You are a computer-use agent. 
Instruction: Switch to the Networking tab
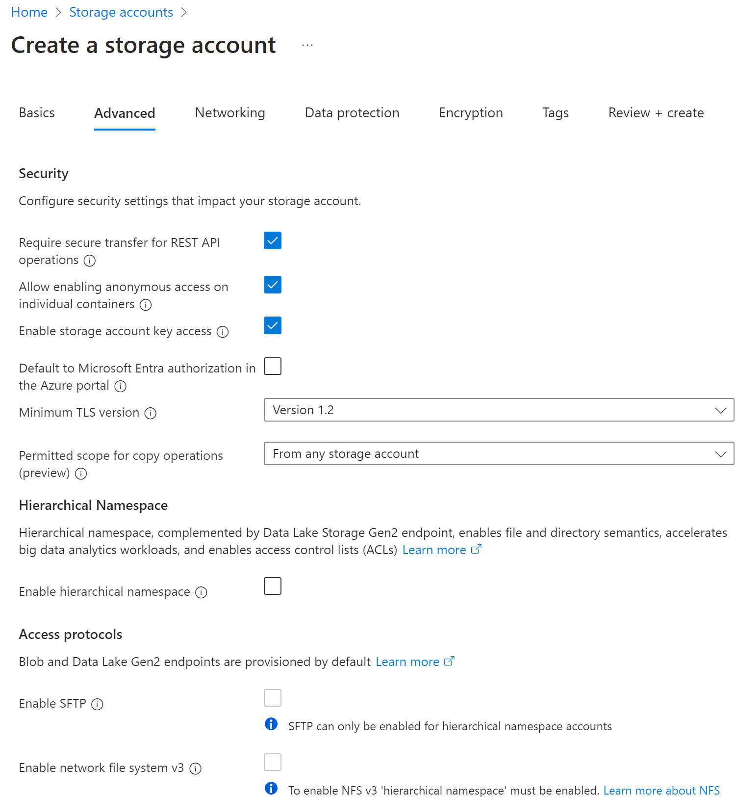230,113
